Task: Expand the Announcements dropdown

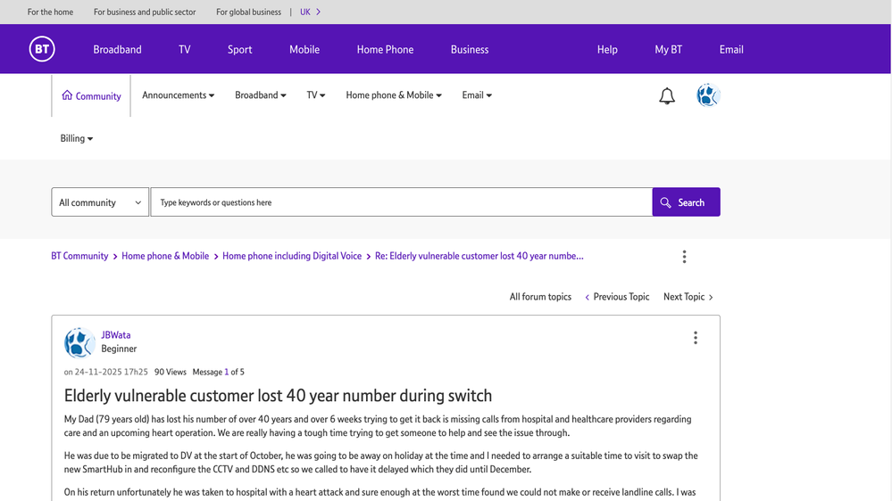Action: pos(178,95)
